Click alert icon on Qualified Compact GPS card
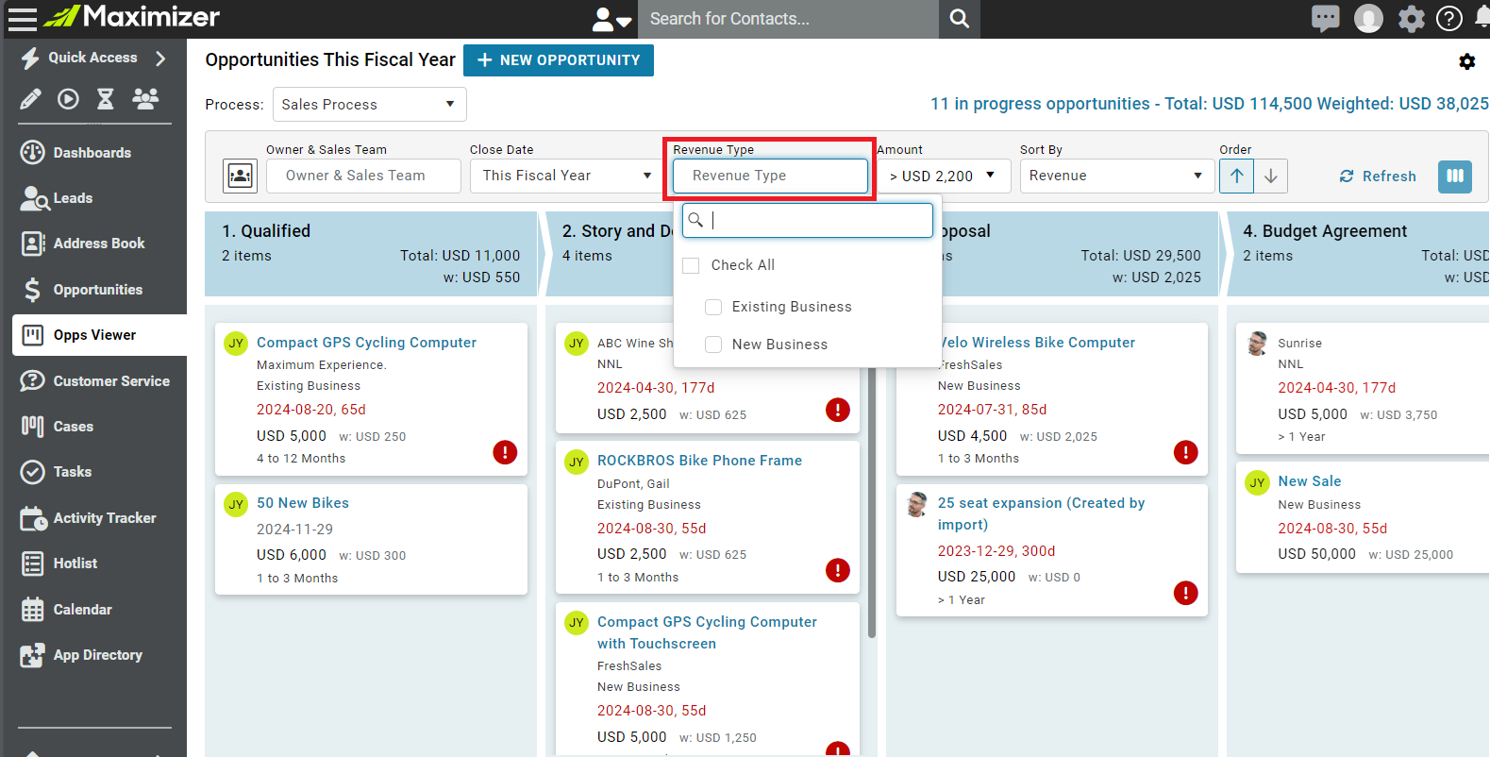 505,452
